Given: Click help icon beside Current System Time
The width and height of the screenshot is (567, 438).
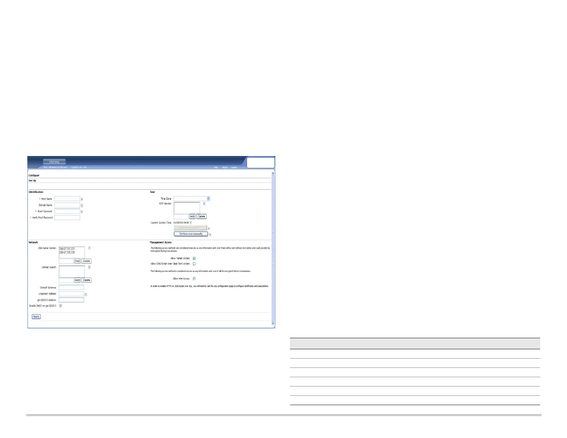Looking at the screenshot, I should (190, 223).
